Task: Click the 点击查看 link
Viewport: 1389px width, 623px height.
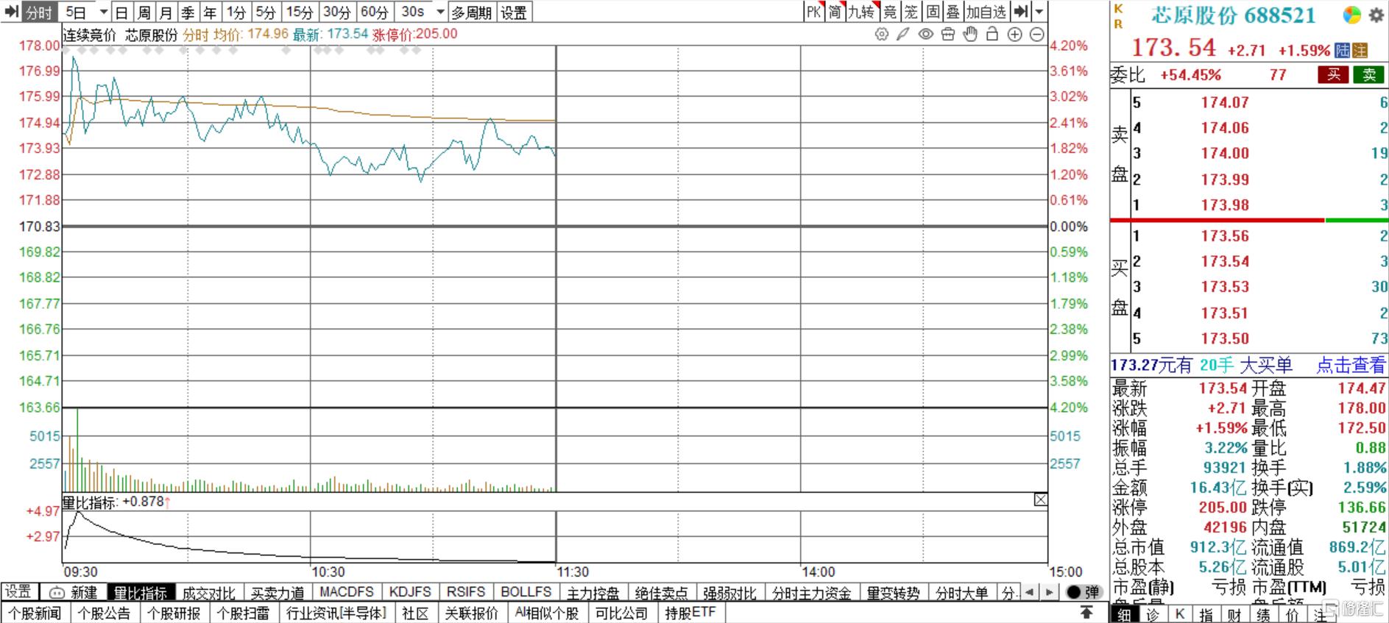Action: coord(1350,365)
